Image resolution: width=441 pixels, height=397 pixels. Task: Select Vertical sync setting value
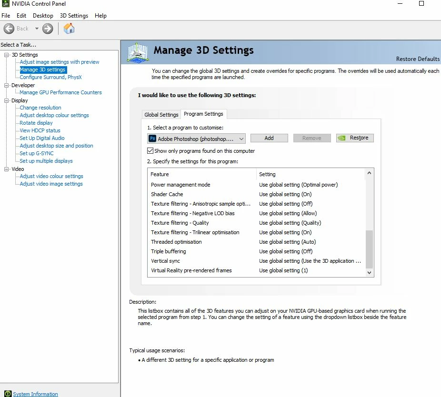310,261
